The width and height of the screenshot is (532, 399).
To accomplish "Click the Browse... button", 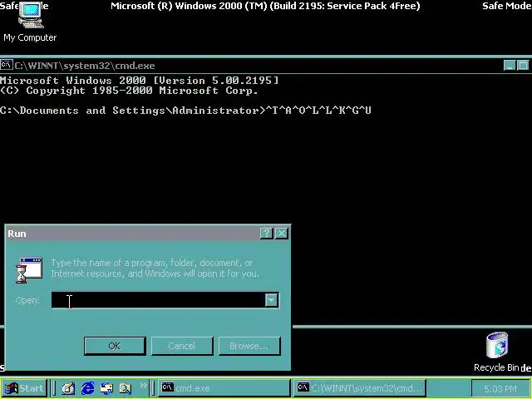I will (249, 346).
